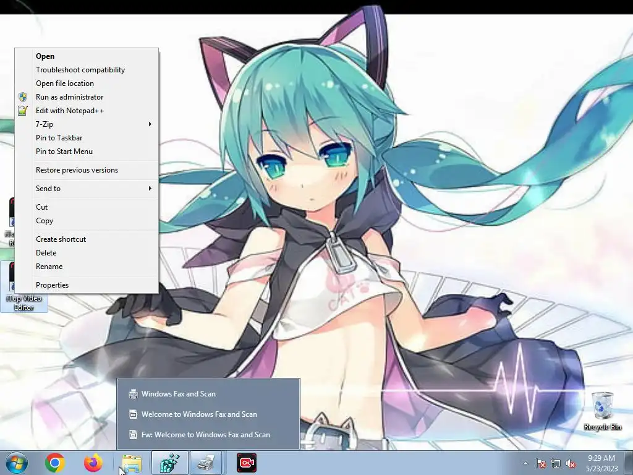Click the muted volume speaker tray icon

click(x=571, y=463)
